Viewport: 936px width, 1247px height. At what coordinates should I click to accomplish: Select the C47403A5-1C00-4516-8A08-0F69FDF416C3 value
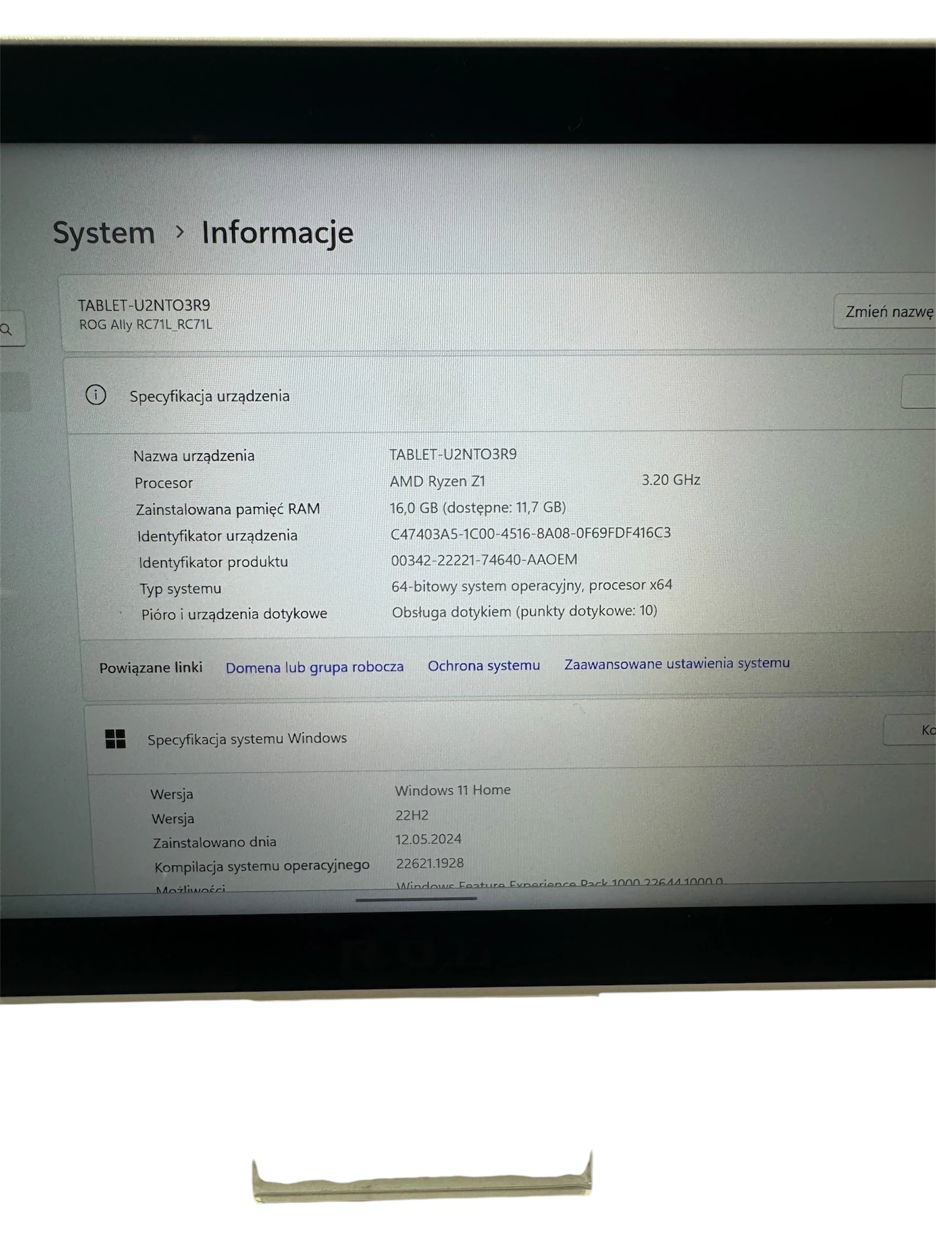click(530, 533)
